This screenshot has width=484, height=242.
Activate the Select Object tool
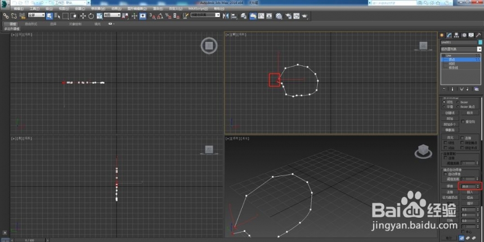coord(50,16)
